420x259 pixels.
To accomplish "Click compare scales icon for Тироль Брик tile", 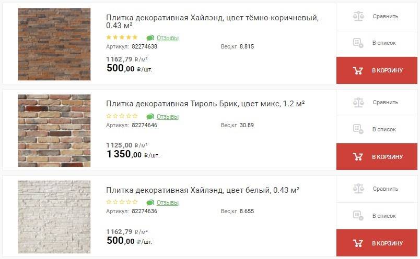I will click(358, 103).
